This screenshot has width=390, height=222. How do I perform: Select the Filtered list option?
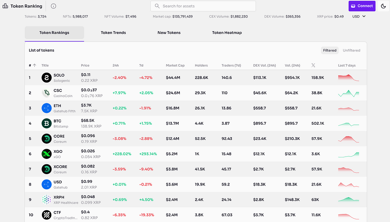(x=329, y=50)
